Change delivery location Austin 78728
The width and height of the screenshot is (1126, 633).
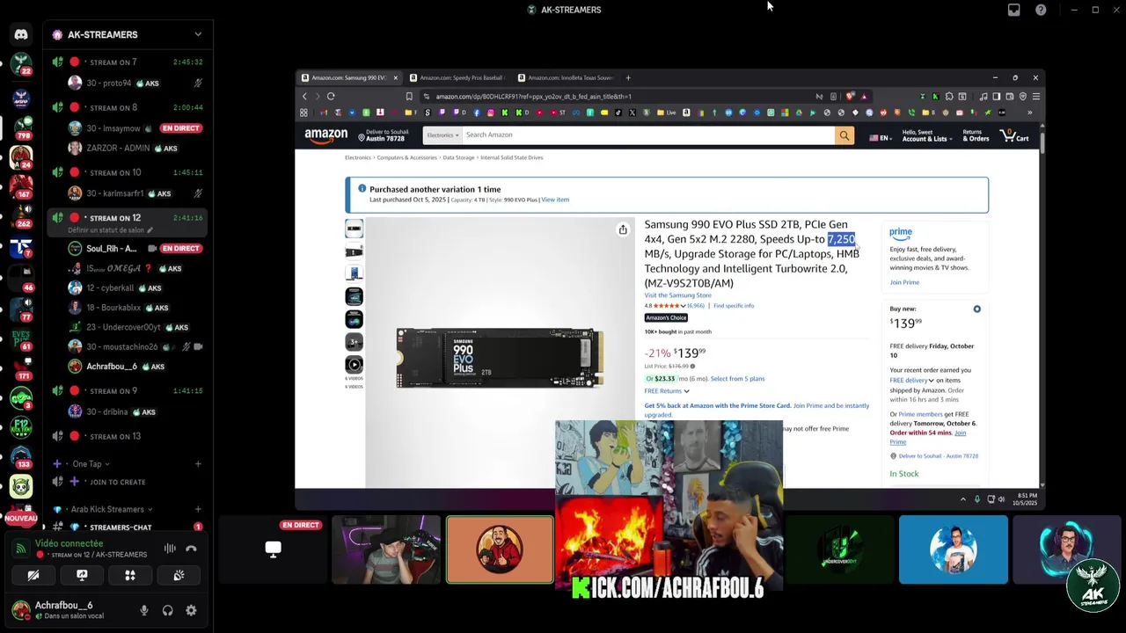click(384, 135)
